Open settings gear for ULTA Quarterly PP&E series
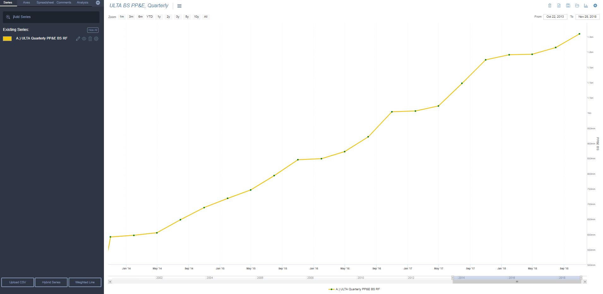The width and height of the screenshot is (603, 294). point(96,38)
